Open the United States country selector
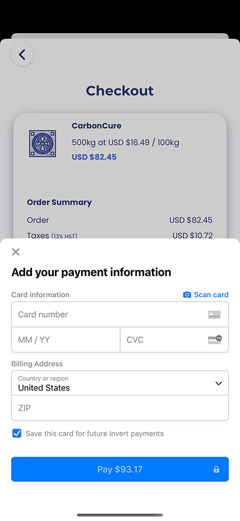The width and height of the screenshot is (240, 521). click(x=120, y=383)
